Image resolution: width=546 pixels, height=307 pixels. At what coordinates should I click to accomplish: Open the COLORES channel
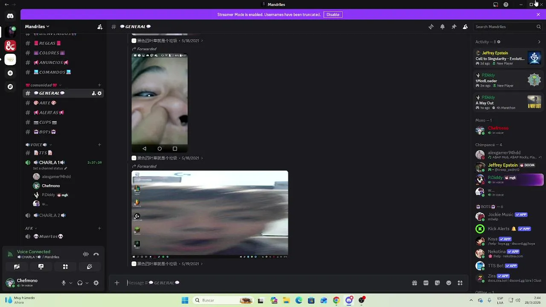[x=63, y=53]
